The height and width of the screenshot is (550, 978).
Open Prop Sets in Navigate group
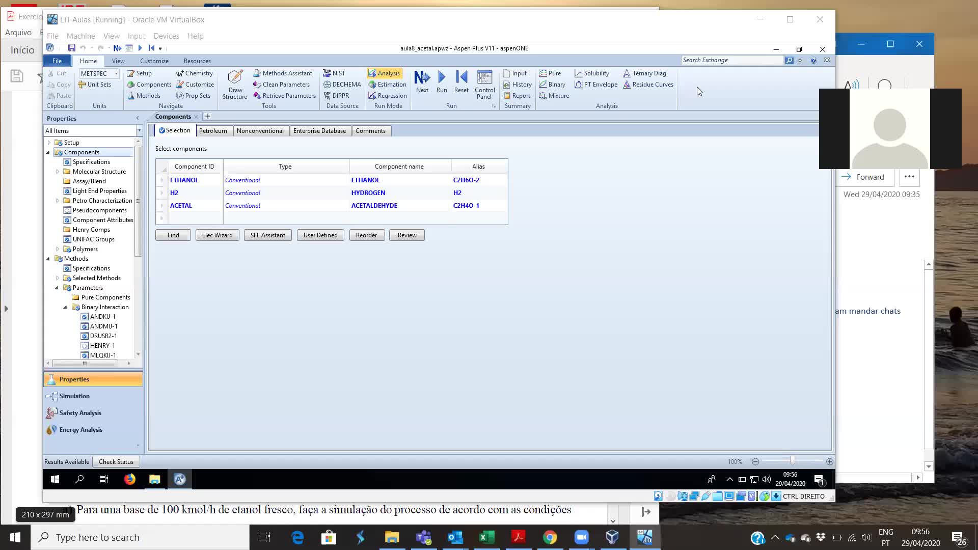[193, 96]
